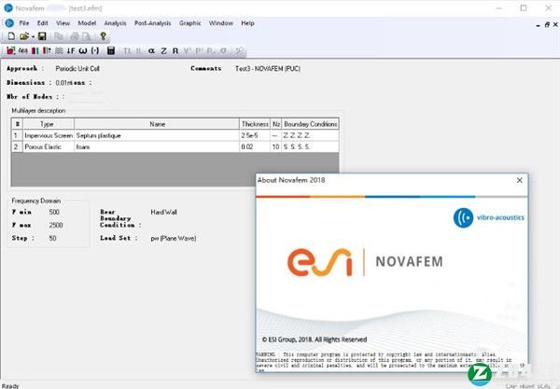Close the About Novafem 2018 dialog
The width and height of the screenshot is (560, 389).
pos(520,180)
